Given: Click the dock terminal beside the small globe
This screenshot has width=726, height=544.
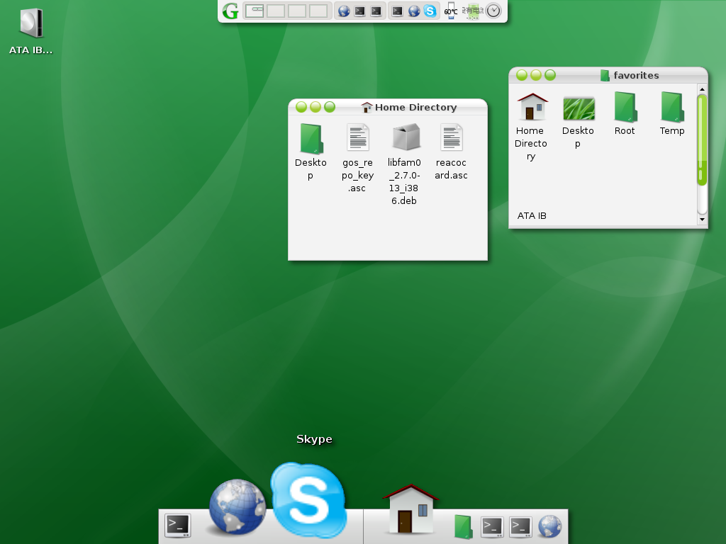Looking at the screenshot, I should pos(521,527).
